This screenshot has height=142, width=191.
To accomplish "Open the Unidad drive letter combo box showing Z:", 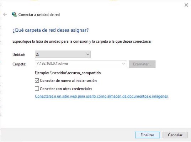I will [63, 54].
